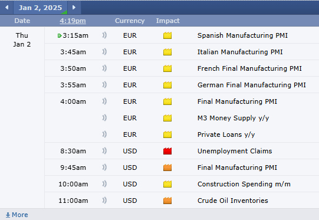Toggle alert bell for Private Loans y/y
Image resolution: width=319 pixels, height=220 pixels.
coord(104,134)
